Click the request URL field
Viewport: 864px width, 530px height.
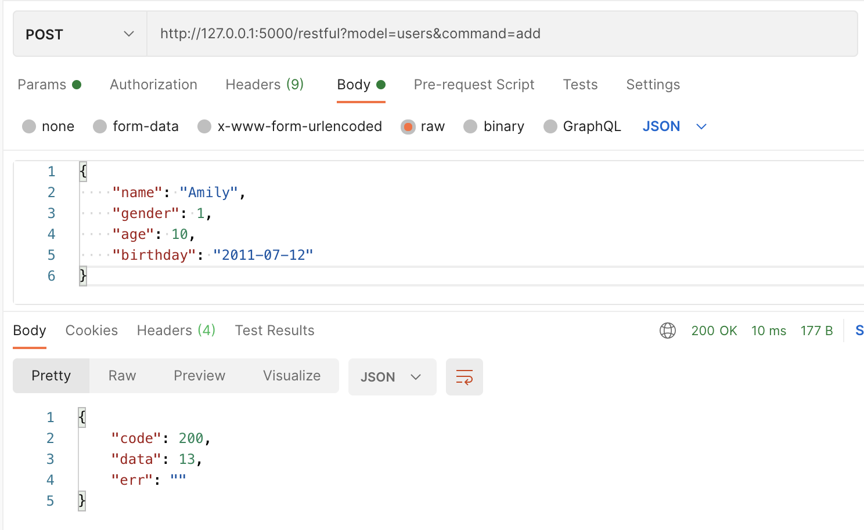(502, 34)
